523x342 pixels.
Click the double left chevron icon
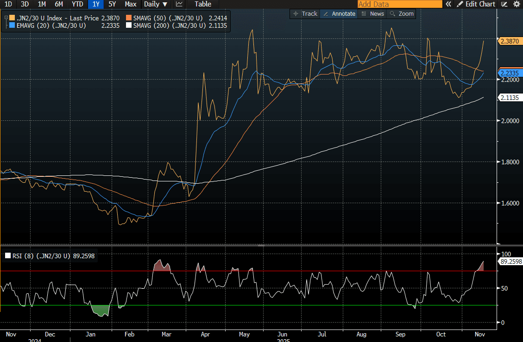point(448,4)
